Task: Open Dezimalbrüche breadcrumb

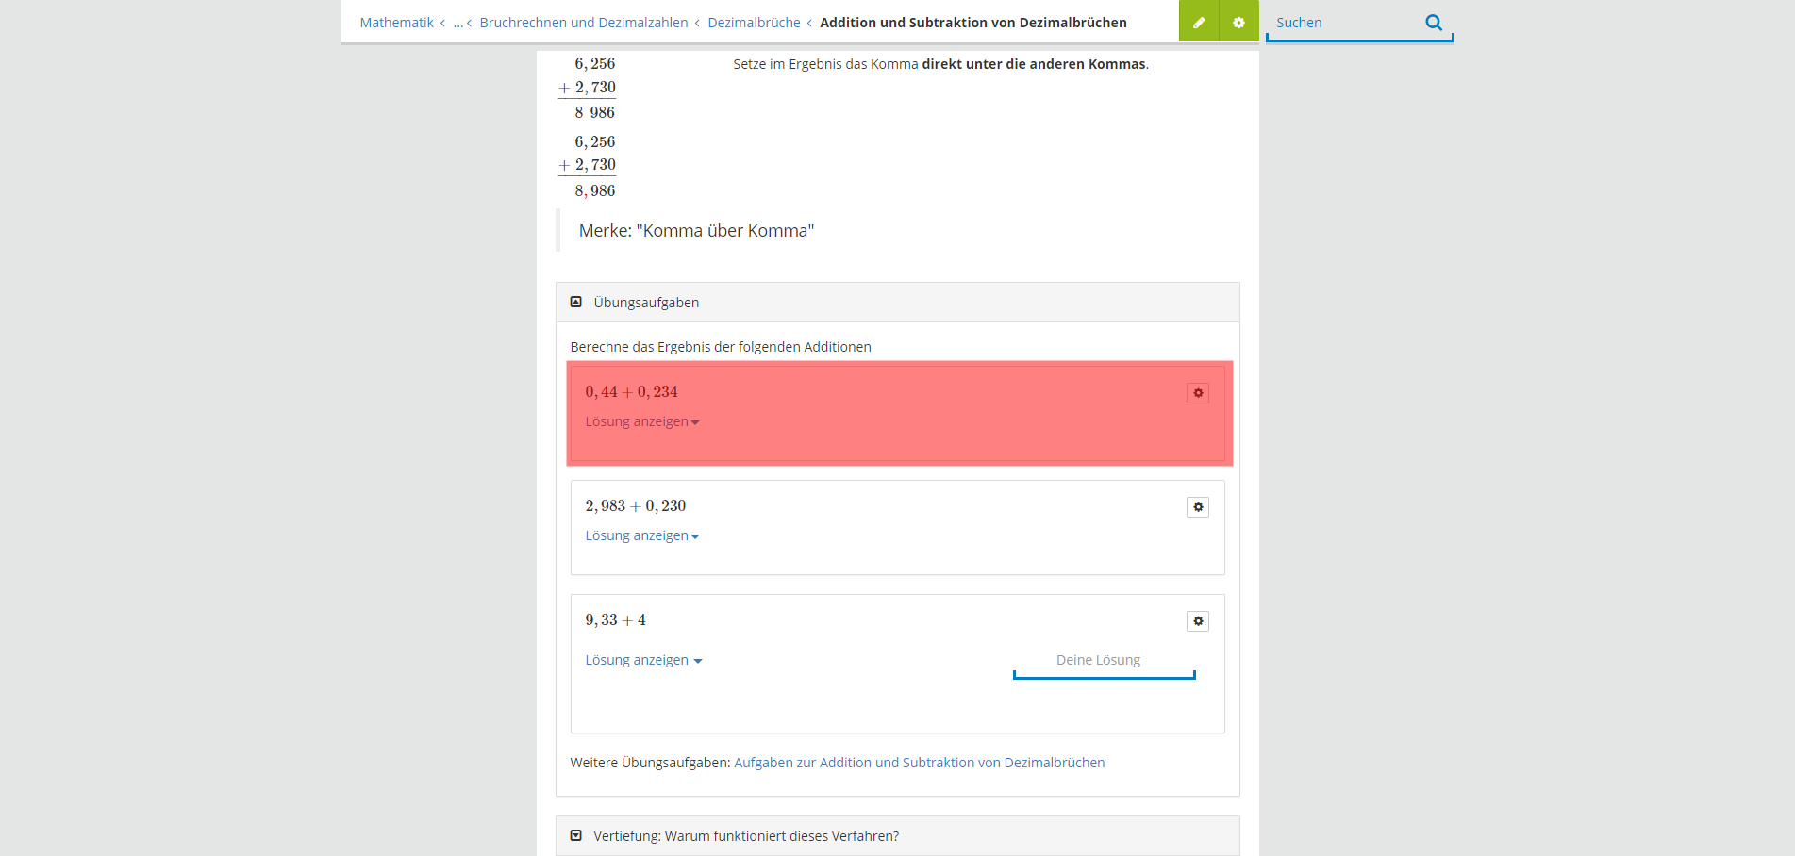Action: point(754,23)
